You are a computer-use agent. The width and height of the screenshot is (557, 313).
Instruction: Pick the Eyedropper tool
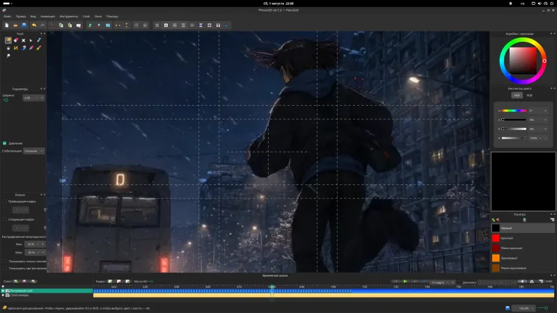[31, 48]
